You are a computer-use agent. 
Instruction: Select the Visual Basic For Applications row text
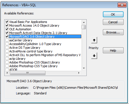[28, 22]
